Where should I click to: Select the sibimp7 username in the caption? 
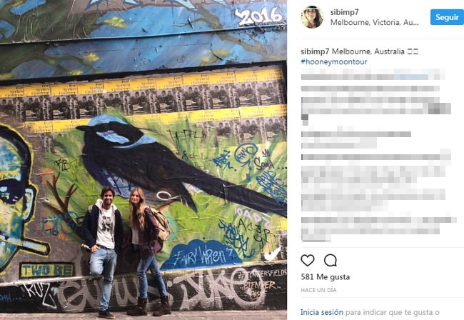(315, 51)
